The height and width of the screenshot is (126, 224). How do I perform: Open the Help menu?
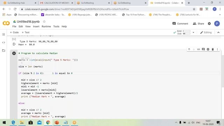64,27
